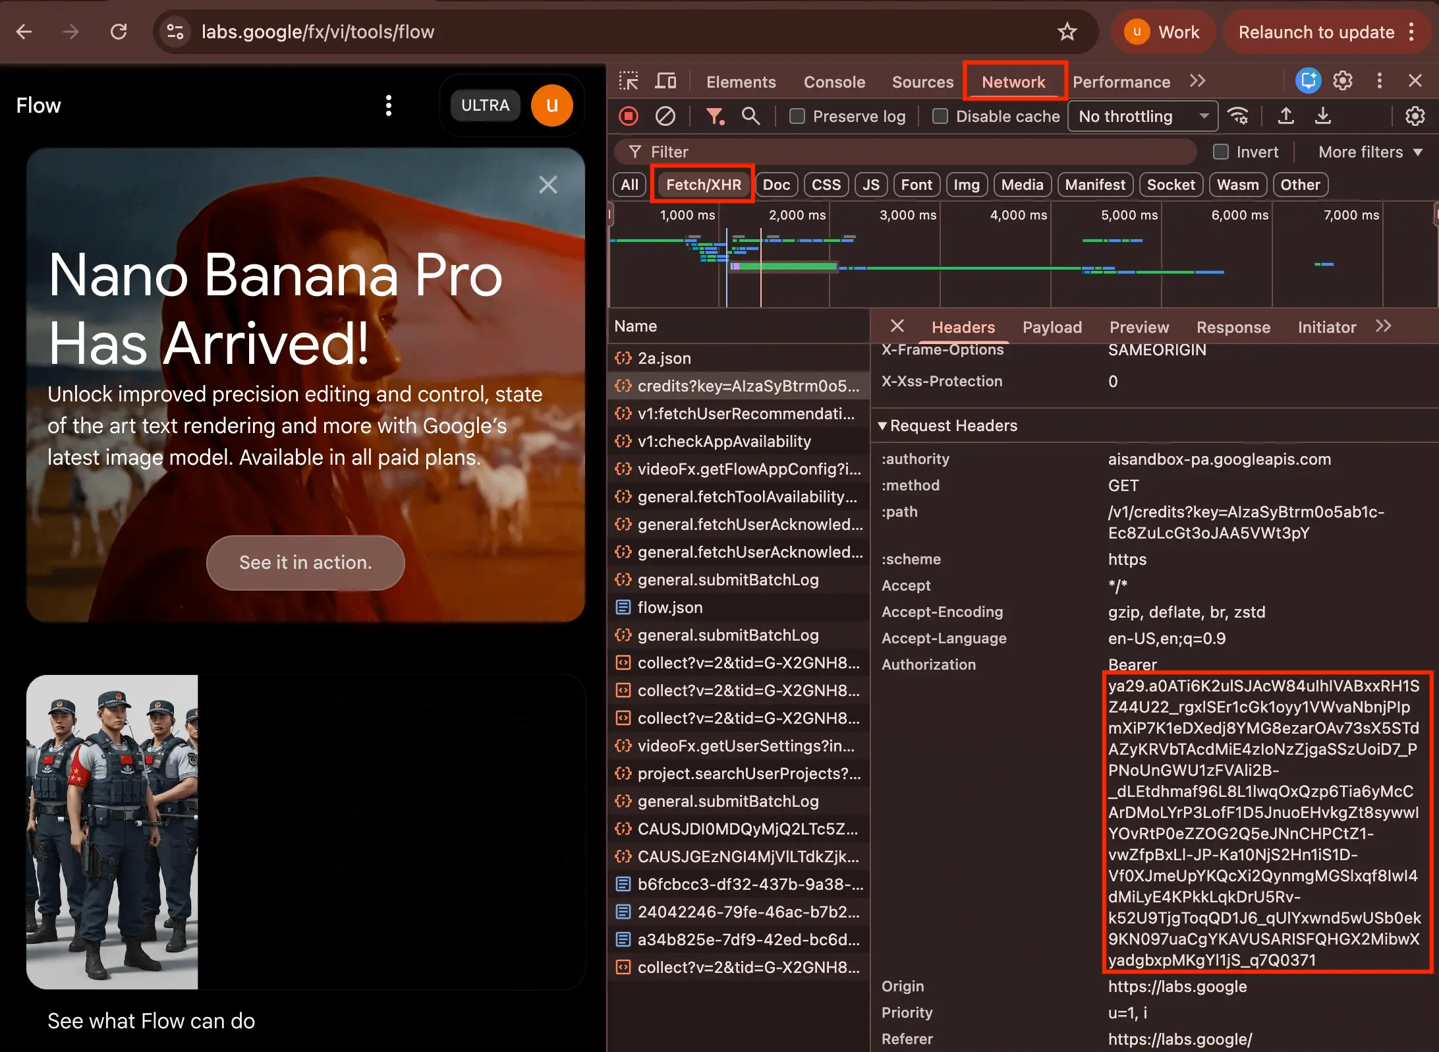Image resolution: width=1439 pixels, height=1052 pixels.
Task: Enable the Preserve log checkbox
Action: pyautogui.click(x=797, y=116)
